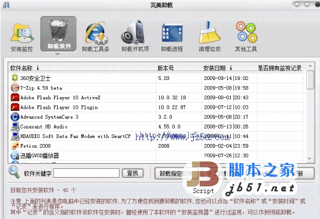Click the 360安全卫士 row icon

15,78
